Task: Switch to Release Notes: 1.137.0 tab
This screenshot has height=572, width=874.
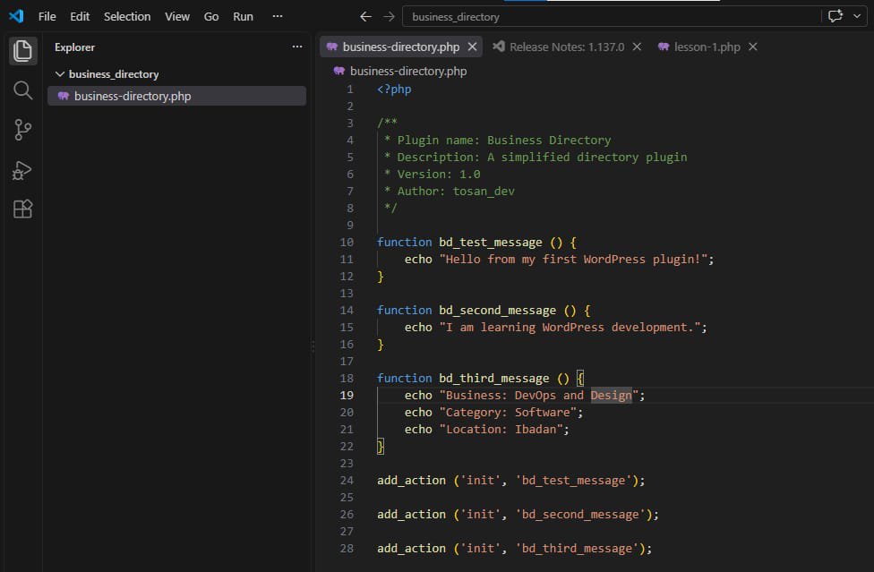Action: (x=567, y=47)
